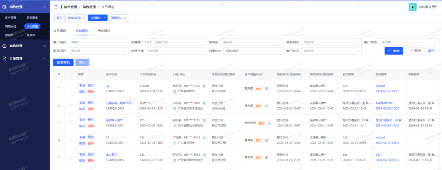
Task: Click the user avatar icon at top right
Action: click(x=413, y=7)
